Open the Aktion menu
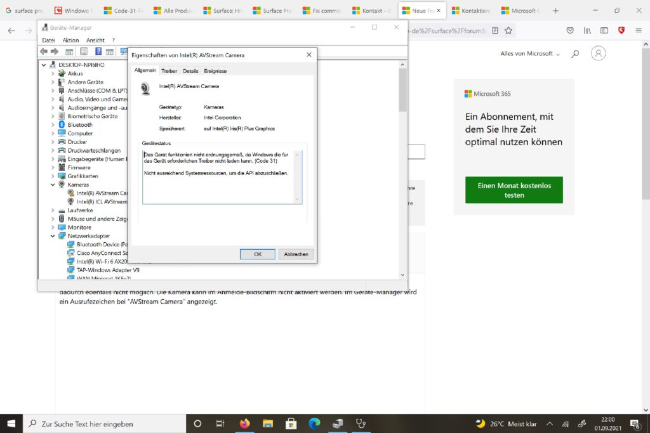 (70, 40)
